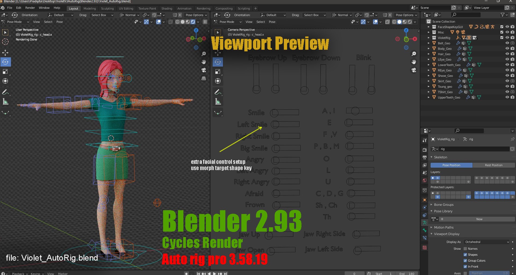Open the Keying menu in timeline
The height and width of the screenshot is (275, 516).
(x=37, y=273)
